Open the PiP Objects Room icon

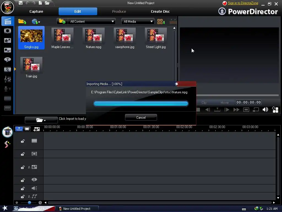(x=7, y=41)
